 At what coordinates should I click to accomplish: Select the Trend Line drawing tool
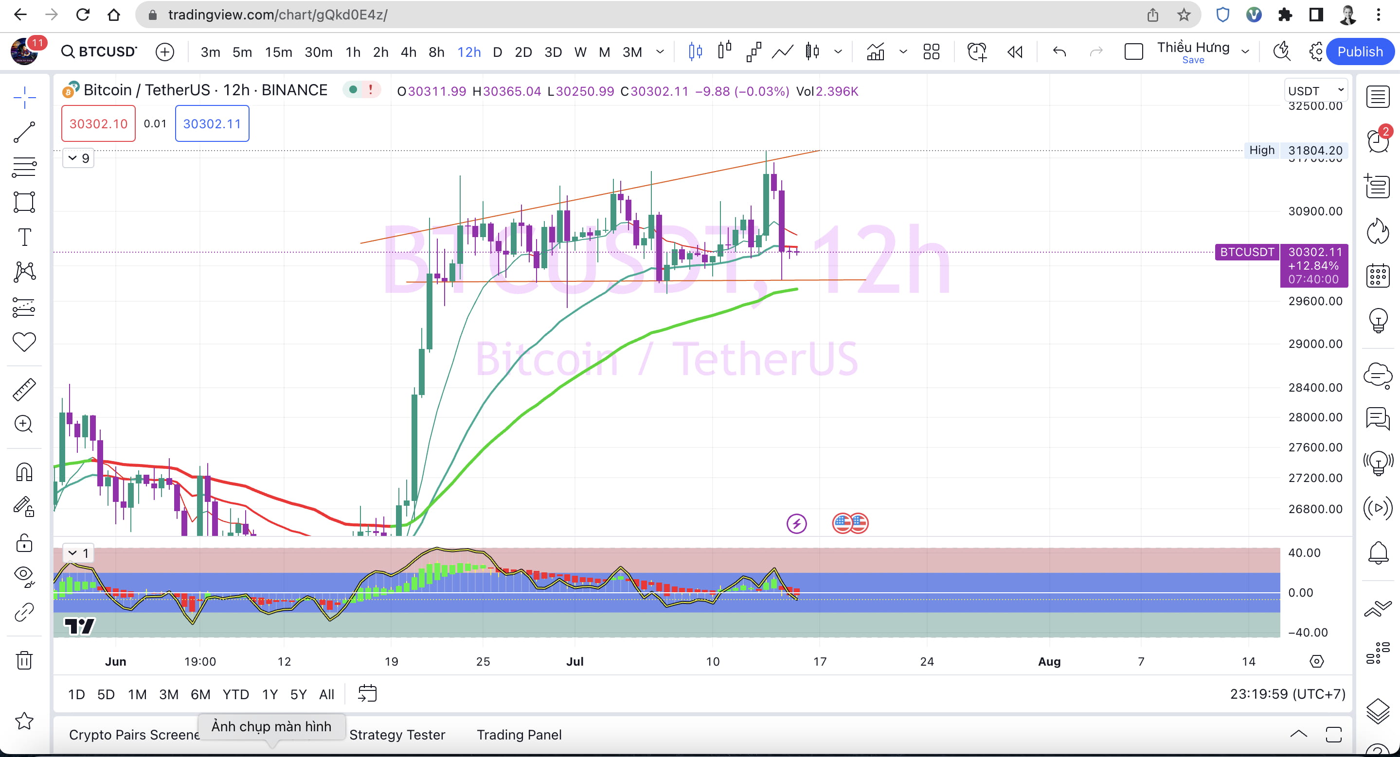tap(24, 132)
